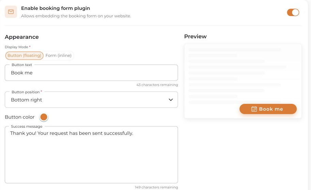
Task: Expand the Bottom right chevron arrow
Action: tap(171, 100)
